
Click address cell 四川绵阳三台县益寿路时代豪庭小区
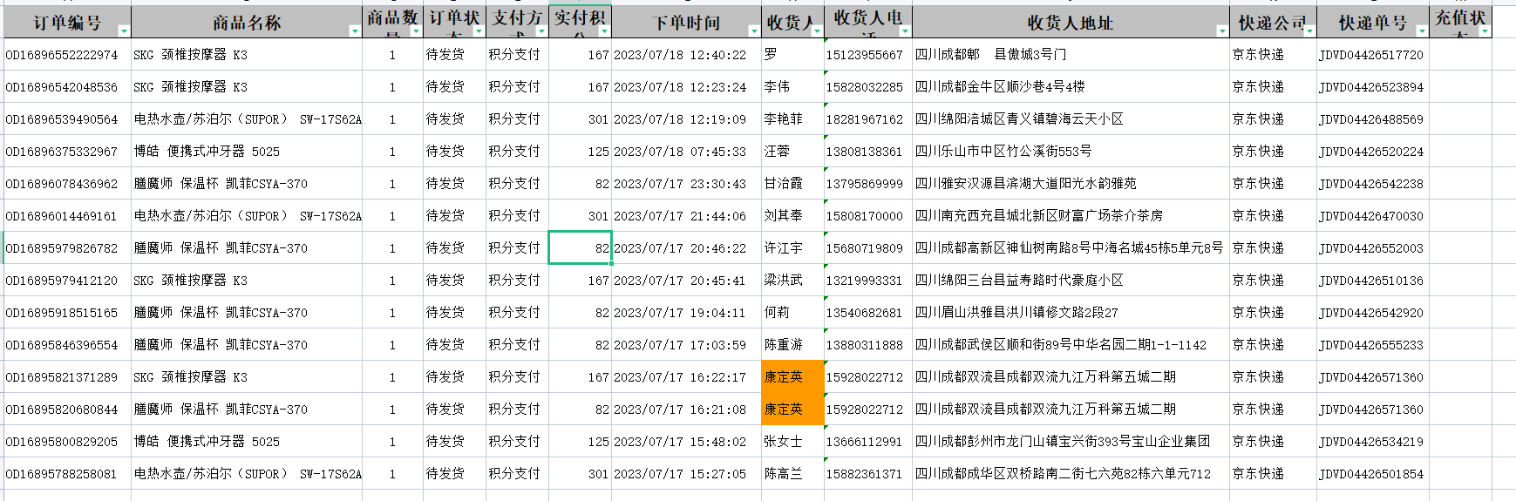coord(1071,280)
